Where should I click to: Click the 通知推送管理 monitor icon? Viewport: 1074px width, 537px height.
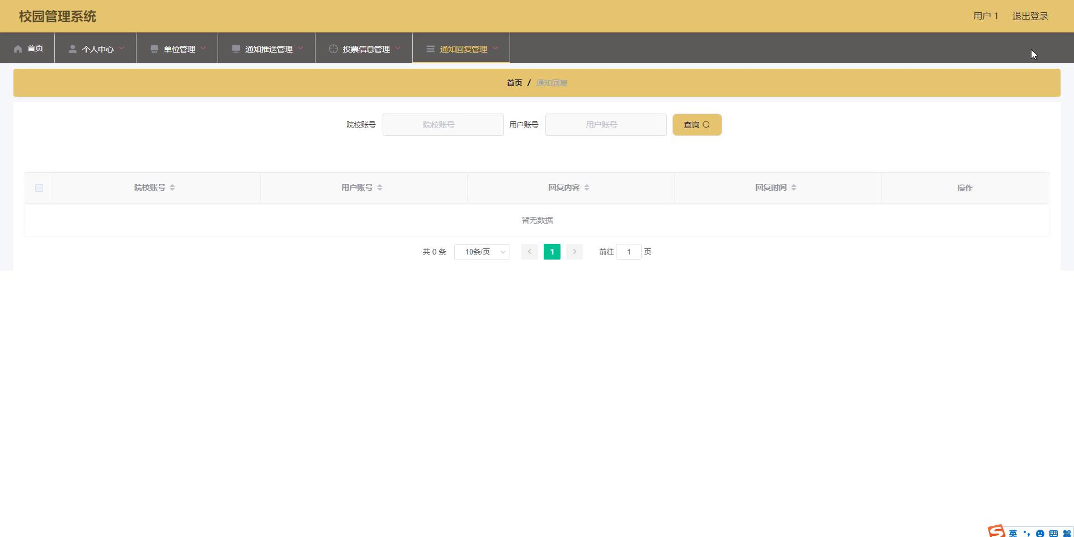pos(236,49)
